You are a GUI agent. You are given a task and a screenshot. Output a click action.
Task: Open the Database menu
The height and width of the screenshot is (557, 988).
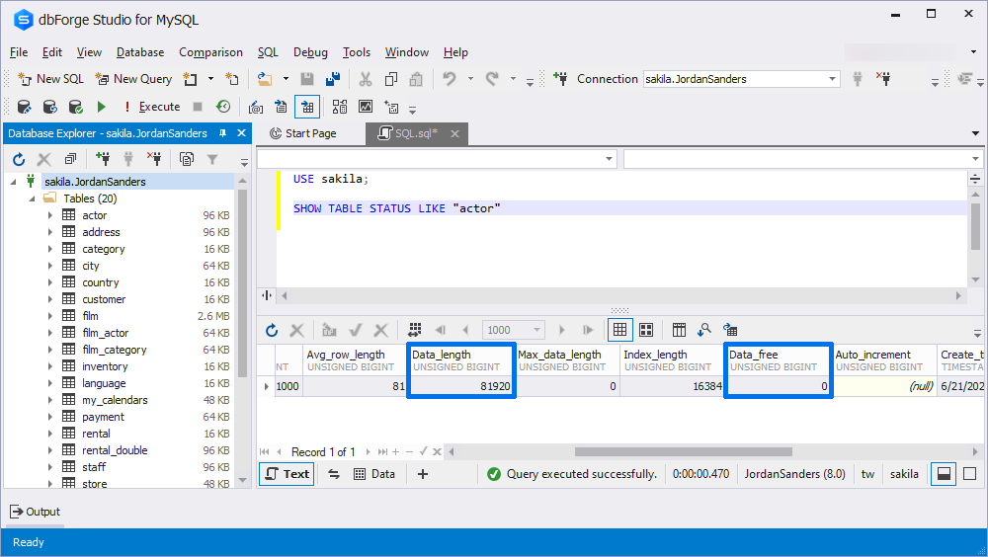[x=140, y=52]
